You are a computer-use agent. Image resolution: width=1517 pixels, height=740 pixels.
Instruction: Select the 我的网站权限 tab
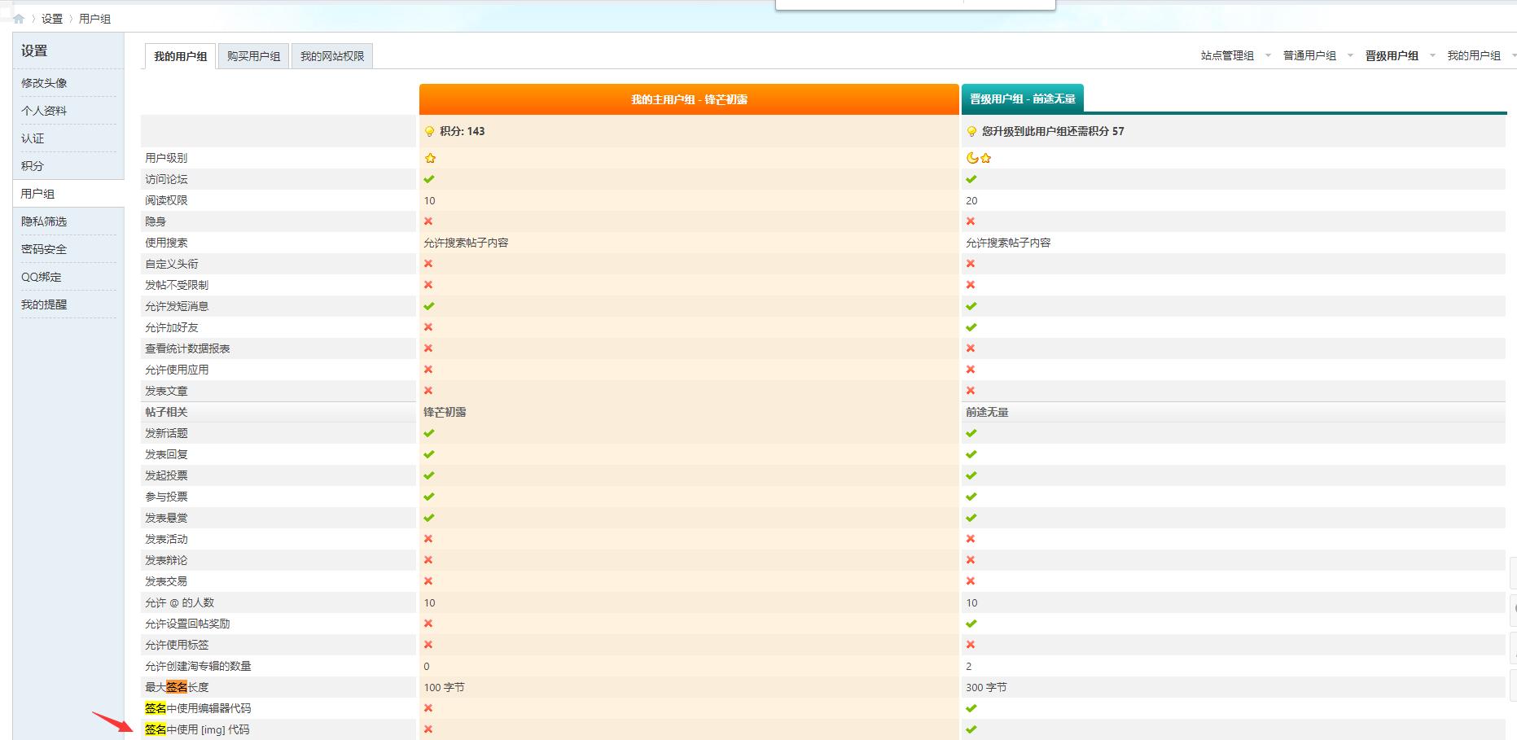332,56
